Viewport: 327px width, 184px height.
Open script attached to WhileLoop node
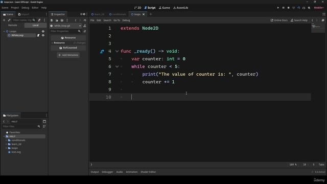coord(38,35)
